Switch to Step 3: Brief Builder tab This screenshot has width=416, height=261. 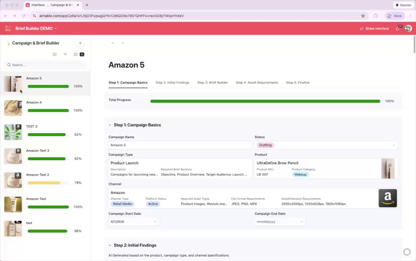pos(212,83)
